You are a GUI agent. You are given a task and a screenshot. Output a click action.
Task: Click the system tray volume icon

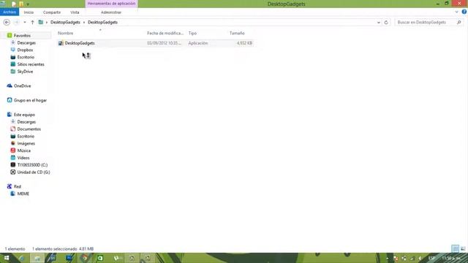click(x=420, y=258)
